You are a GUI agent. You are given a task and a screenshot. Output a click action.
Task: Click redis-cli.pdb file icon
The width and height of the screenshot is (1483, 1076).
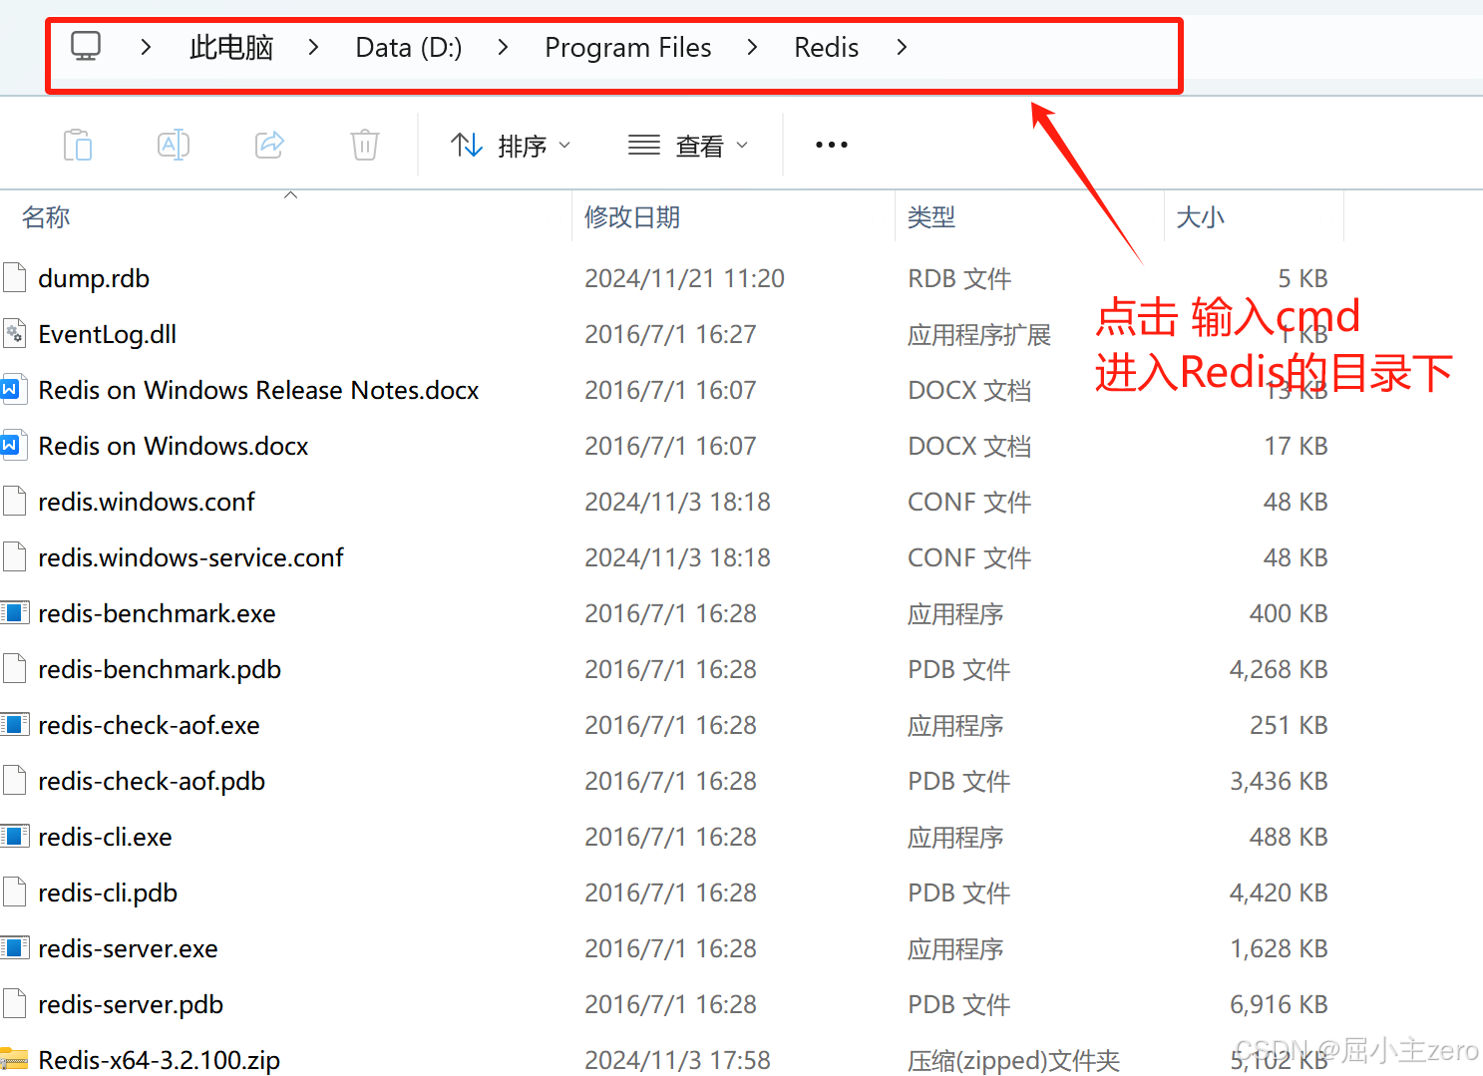pyautogui.click(x=14, y=892)
